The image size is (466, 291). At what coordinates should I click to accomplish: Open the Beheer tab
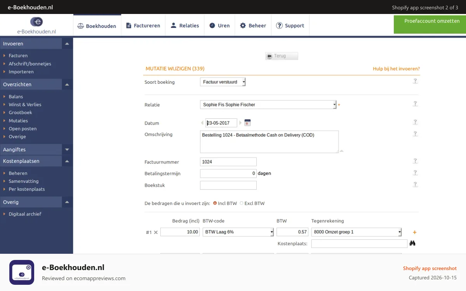[x=253, y=26]
